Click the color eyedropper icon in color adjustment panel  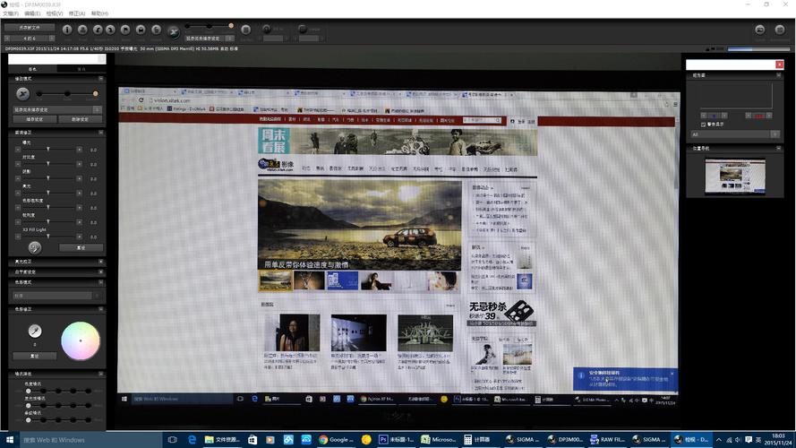35,331
